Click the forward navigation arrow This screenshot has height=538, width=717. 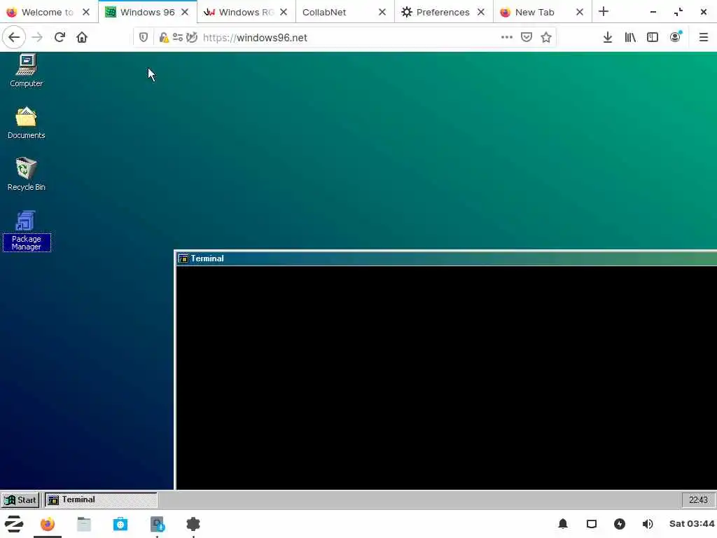coord(37,38)
